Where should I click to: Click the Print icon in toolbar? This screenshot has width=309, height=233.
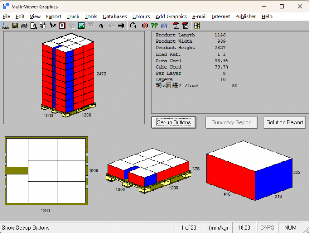(24, 26)
